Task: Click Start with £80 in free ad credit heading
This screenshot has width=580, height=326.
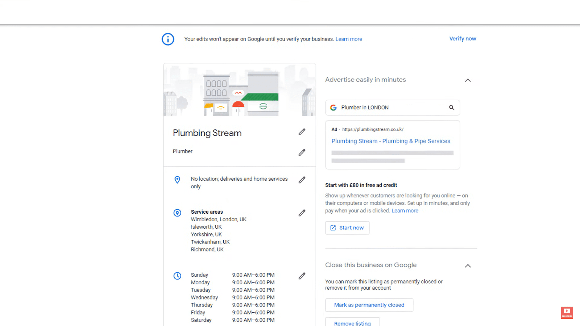Action: (361, 185)
